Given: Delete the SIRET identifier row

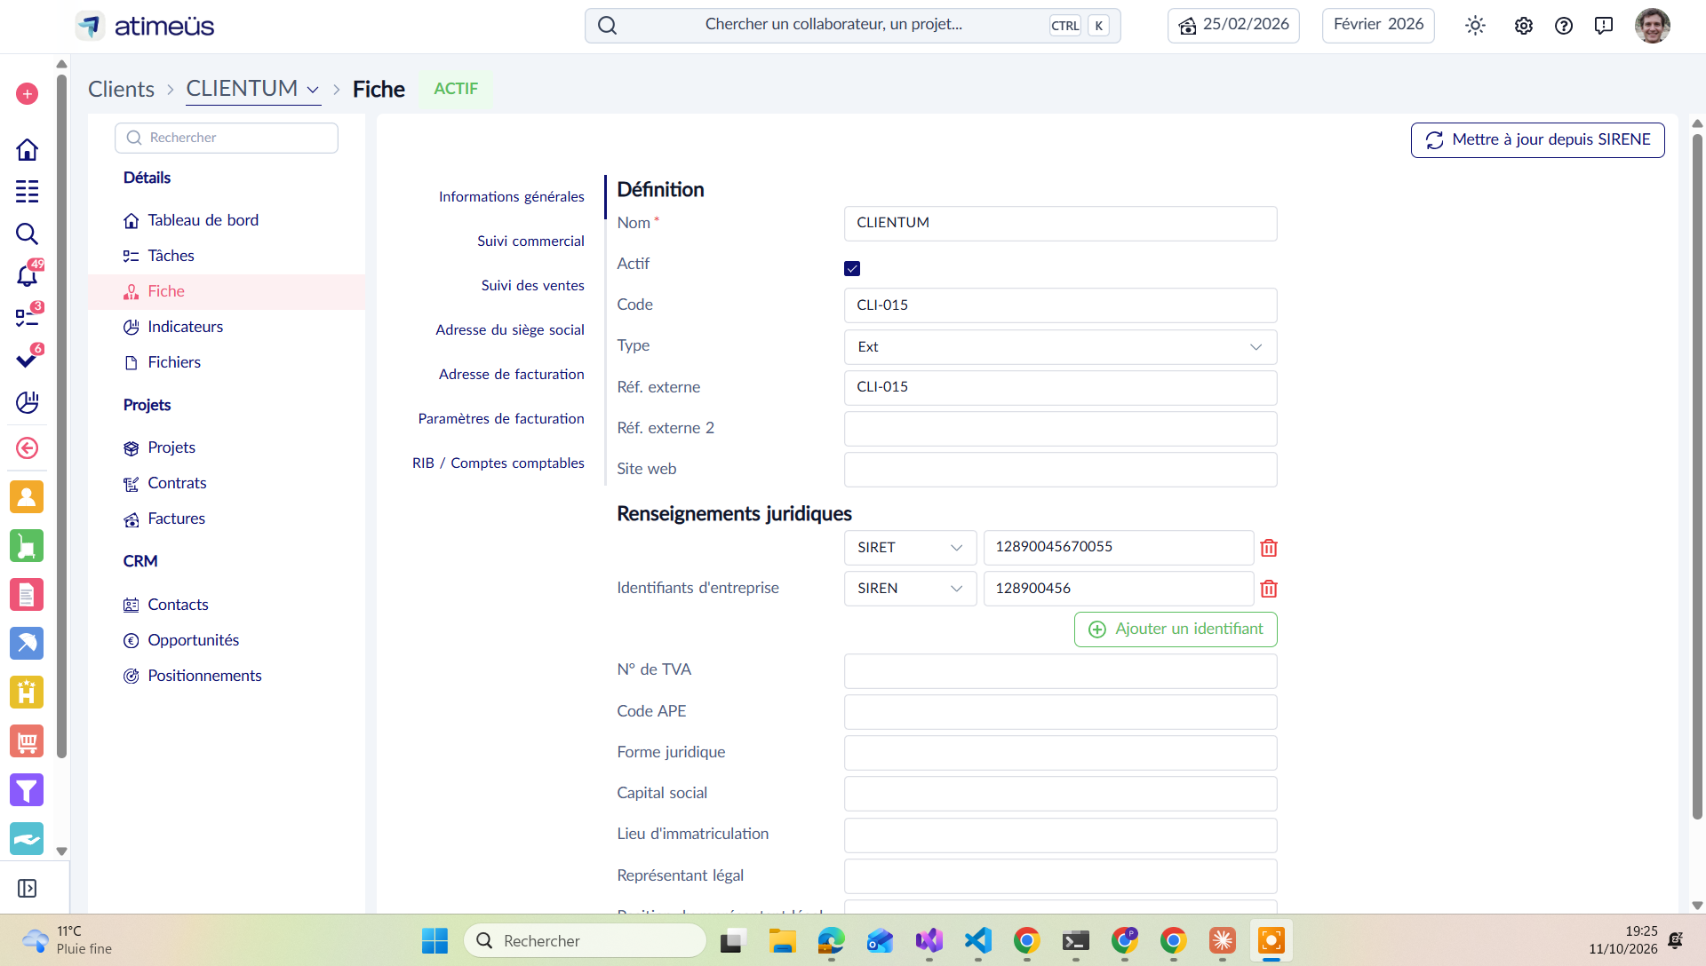Looking at the screenshot, I should pos(1269,548).
